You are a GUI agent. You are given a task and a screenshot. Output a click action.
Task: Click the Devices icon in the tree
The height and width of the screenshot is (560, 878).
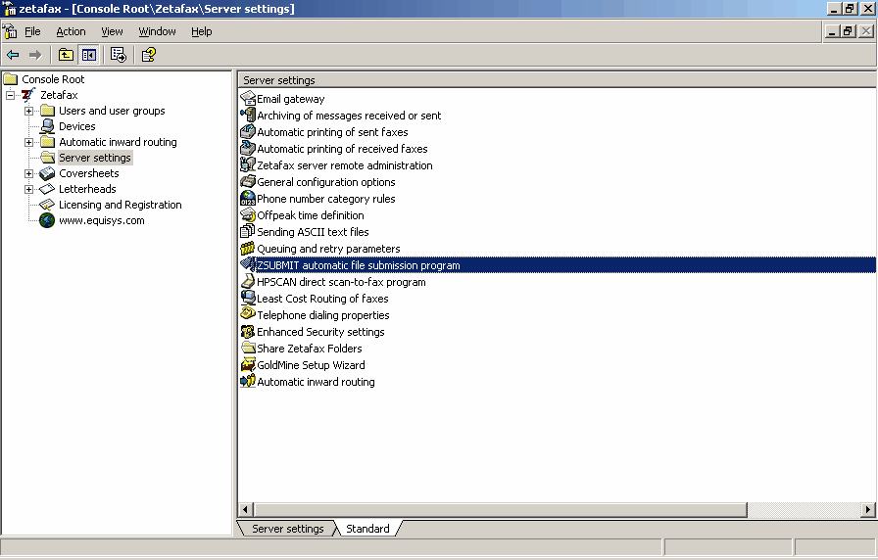point(47,126)
